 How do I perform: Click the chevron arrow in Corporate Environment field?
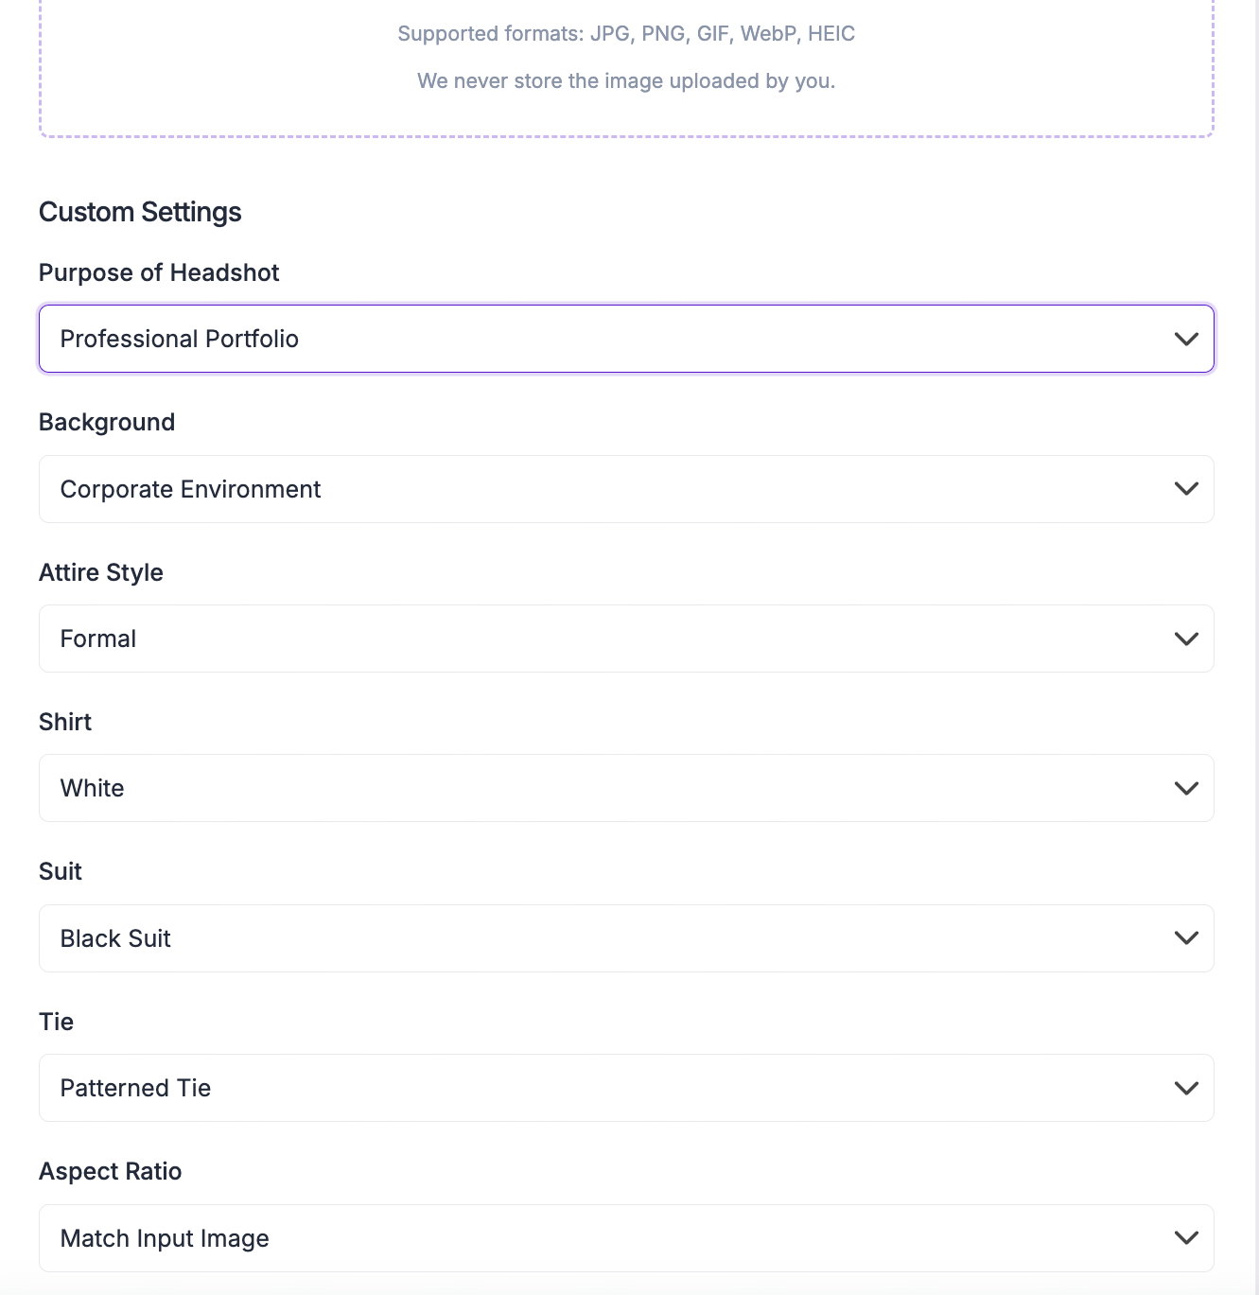click(x=1186, y=489)
